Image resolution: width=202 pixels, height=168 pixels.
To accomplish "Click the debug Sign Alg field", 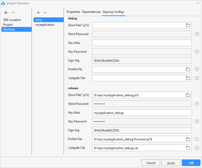I will tap(142, 61).
